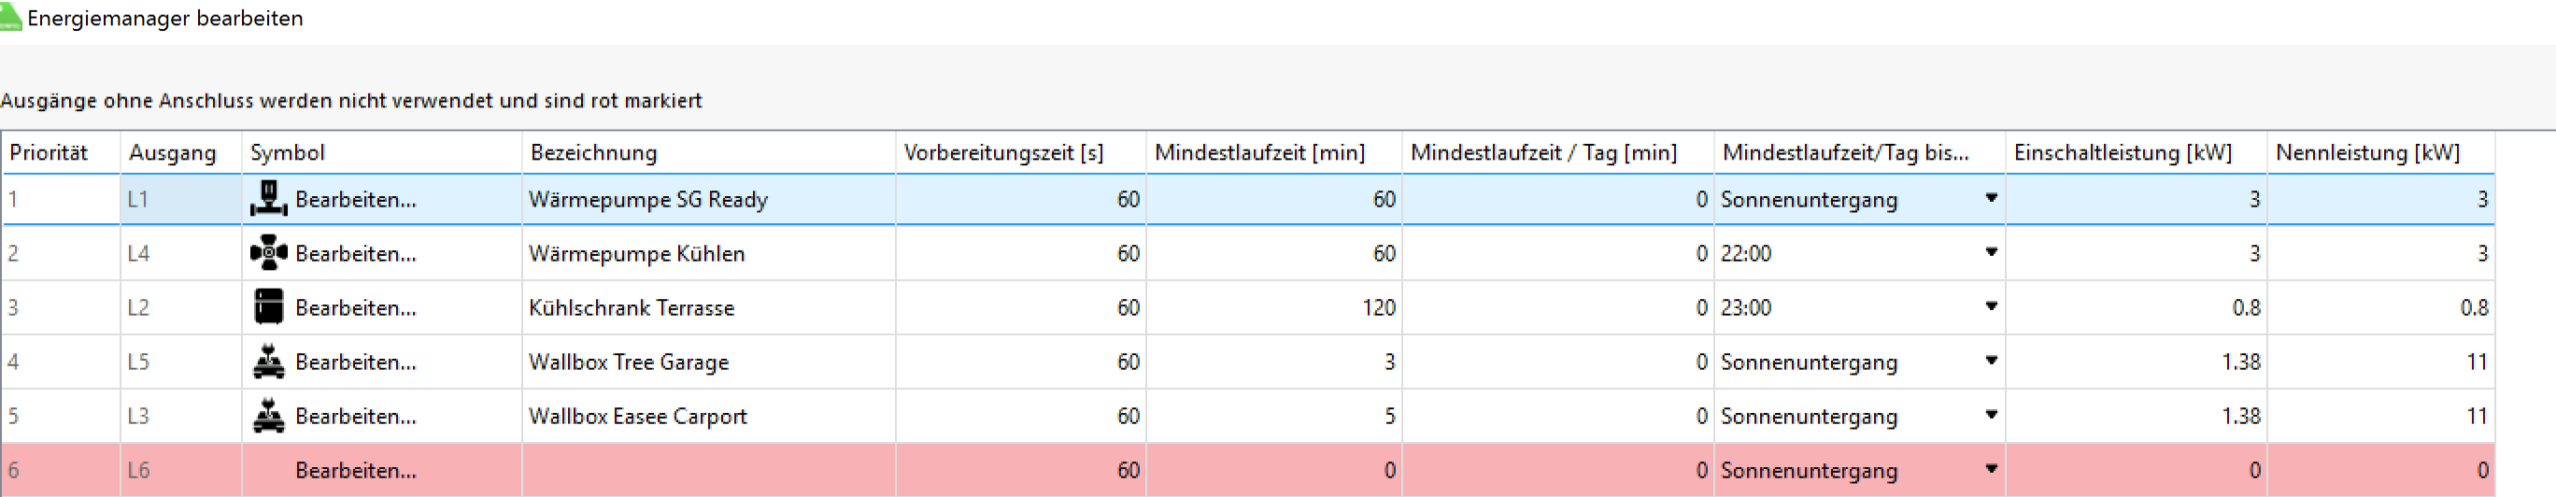
Task: Open the Sonnenuntergang dropdown for Wärmepumpe SG Ready
Action: click(x=1991, y=198)
